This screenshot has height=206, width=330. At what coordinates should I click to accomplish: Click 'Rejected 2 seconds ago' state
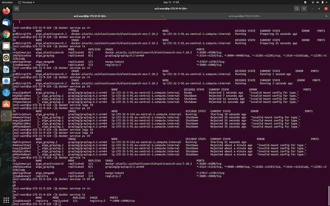pyautogui.click(x=226, y=93)
